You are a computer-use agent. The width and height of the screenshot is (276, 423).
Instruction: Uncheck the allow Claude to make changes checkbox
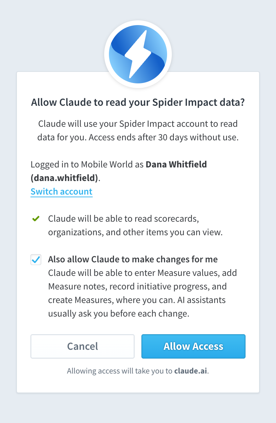pyautogui.click(x=36, y=260)
